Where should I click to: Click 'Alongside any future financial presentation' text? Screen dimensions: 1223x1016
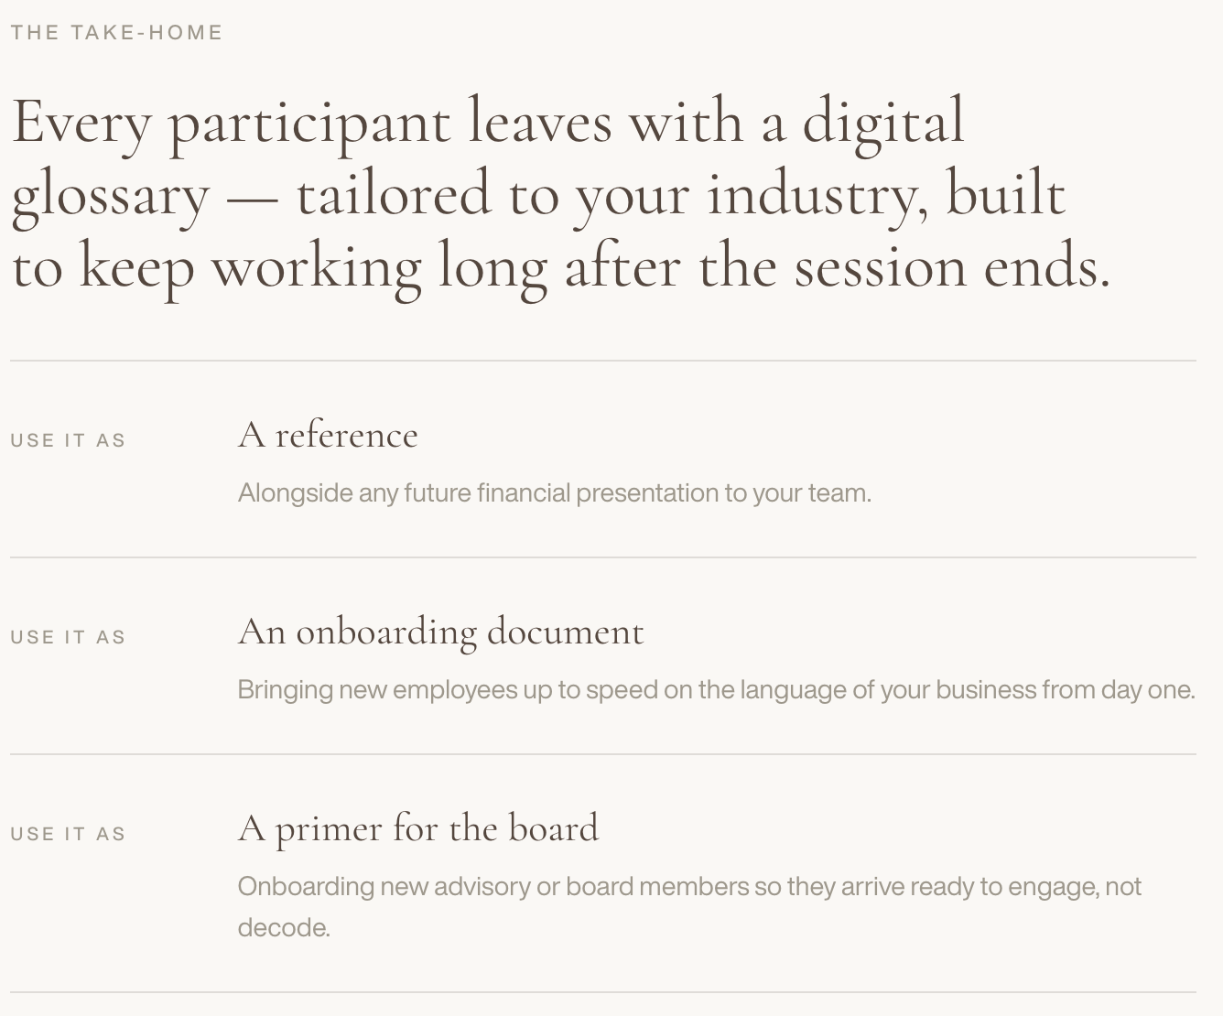coord(554,492)
